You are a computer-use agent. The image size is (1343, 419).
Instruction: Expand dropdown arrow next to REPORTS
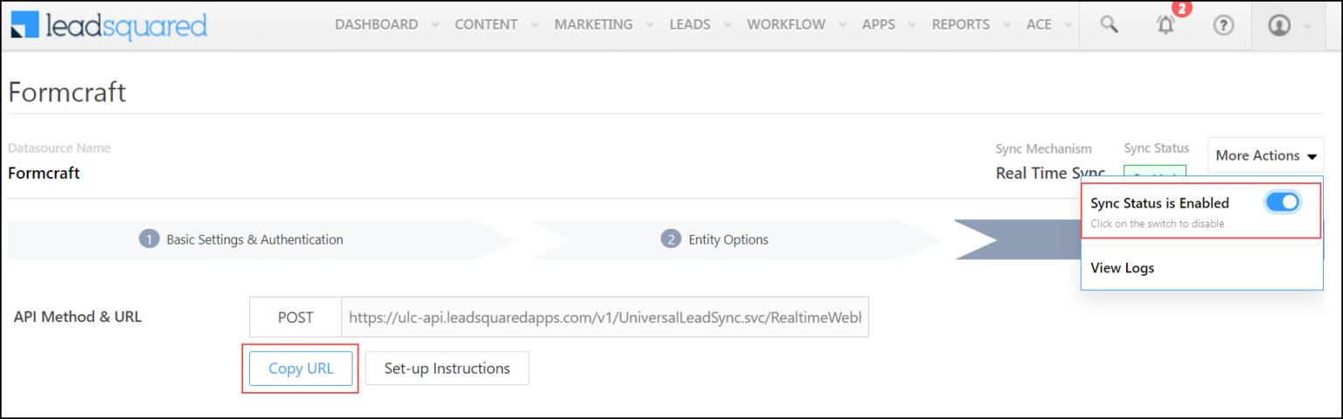point(1007,25)
